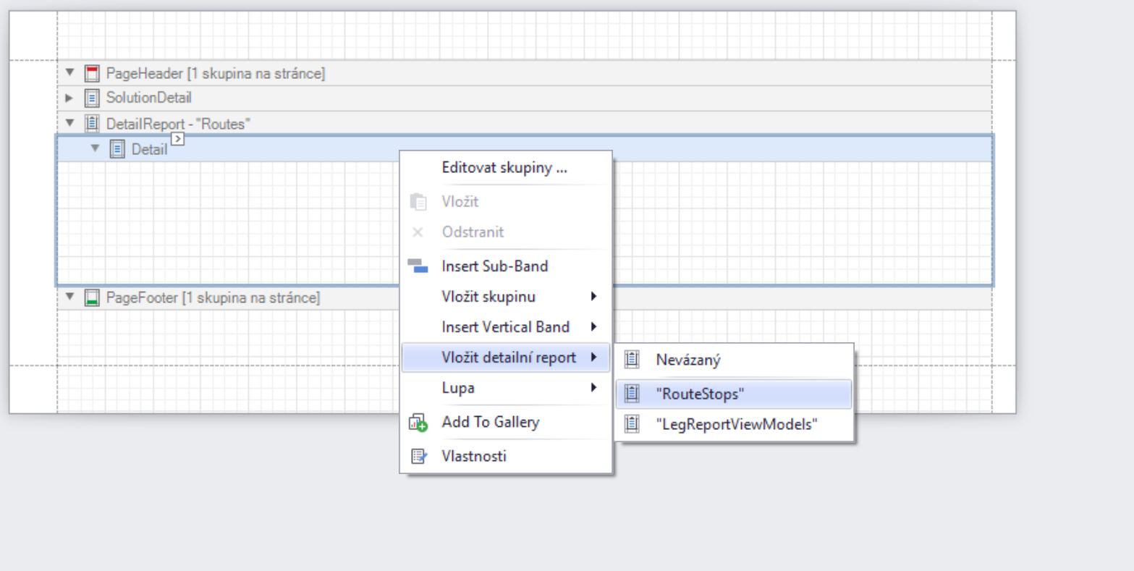Click the PageHeader band icon
Screen dimensions: 1134x571
click(92, 73)
